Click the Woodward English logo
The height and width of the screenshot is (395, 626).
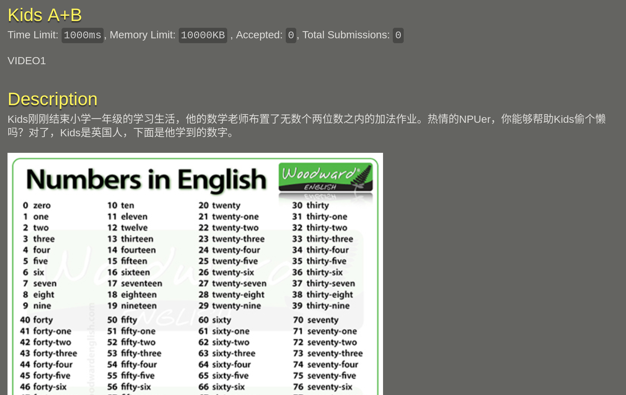tap(326, 177)
